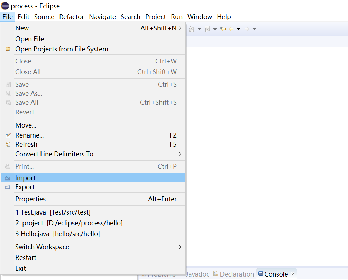348x280 pixels.
Task: Click the Next Annotation toolbar icon
Action: 191,29
